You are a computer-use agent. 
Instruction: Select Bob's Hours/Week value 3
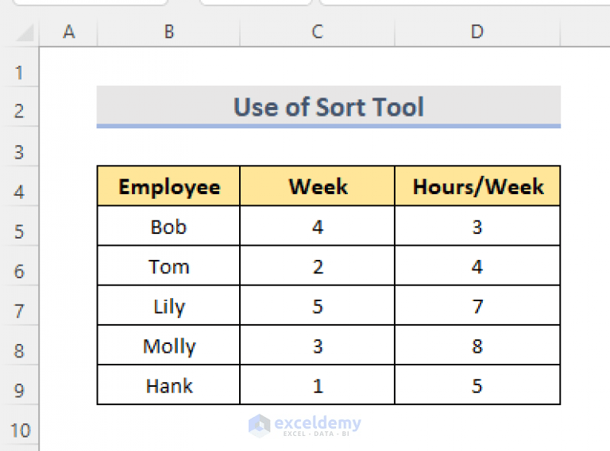click(x=477, y=226)
